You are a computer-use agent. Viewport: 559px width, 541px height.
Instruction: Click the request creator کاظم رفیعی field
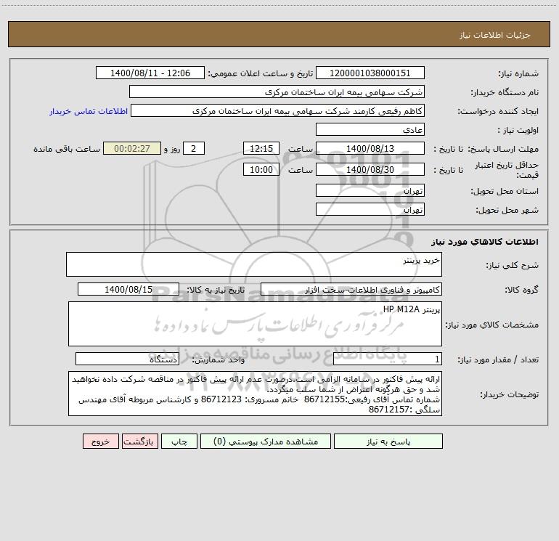click(x=277, y=110)
